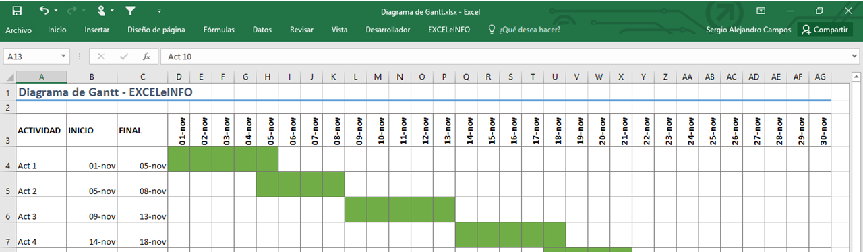Click the filter funnel icon

(x=130, y=11)
